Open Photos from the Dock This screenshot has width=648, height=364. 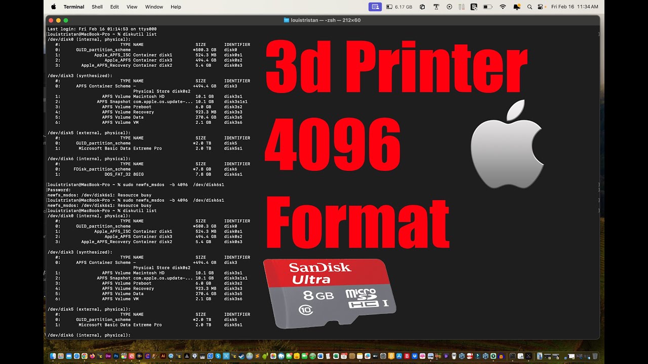click(x=273, y=356)
